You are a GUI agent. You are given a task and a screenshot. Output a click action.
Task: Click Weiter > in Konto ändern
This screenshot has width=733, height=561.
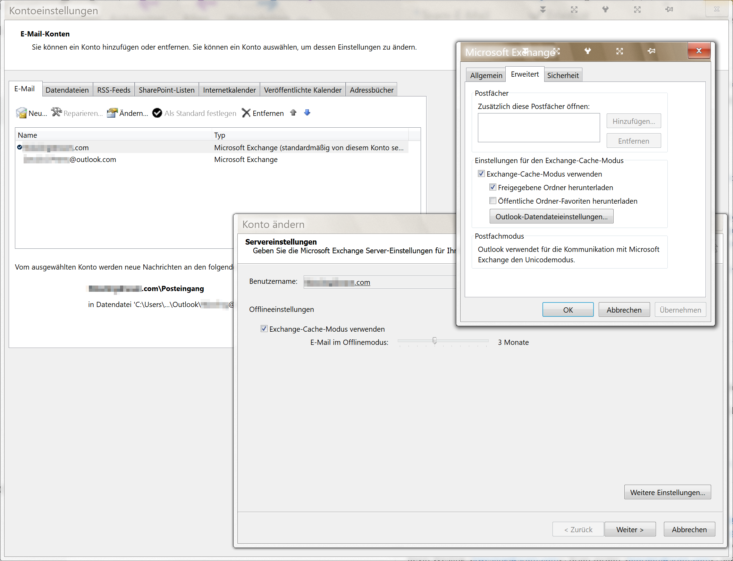(x=630, y=530)
